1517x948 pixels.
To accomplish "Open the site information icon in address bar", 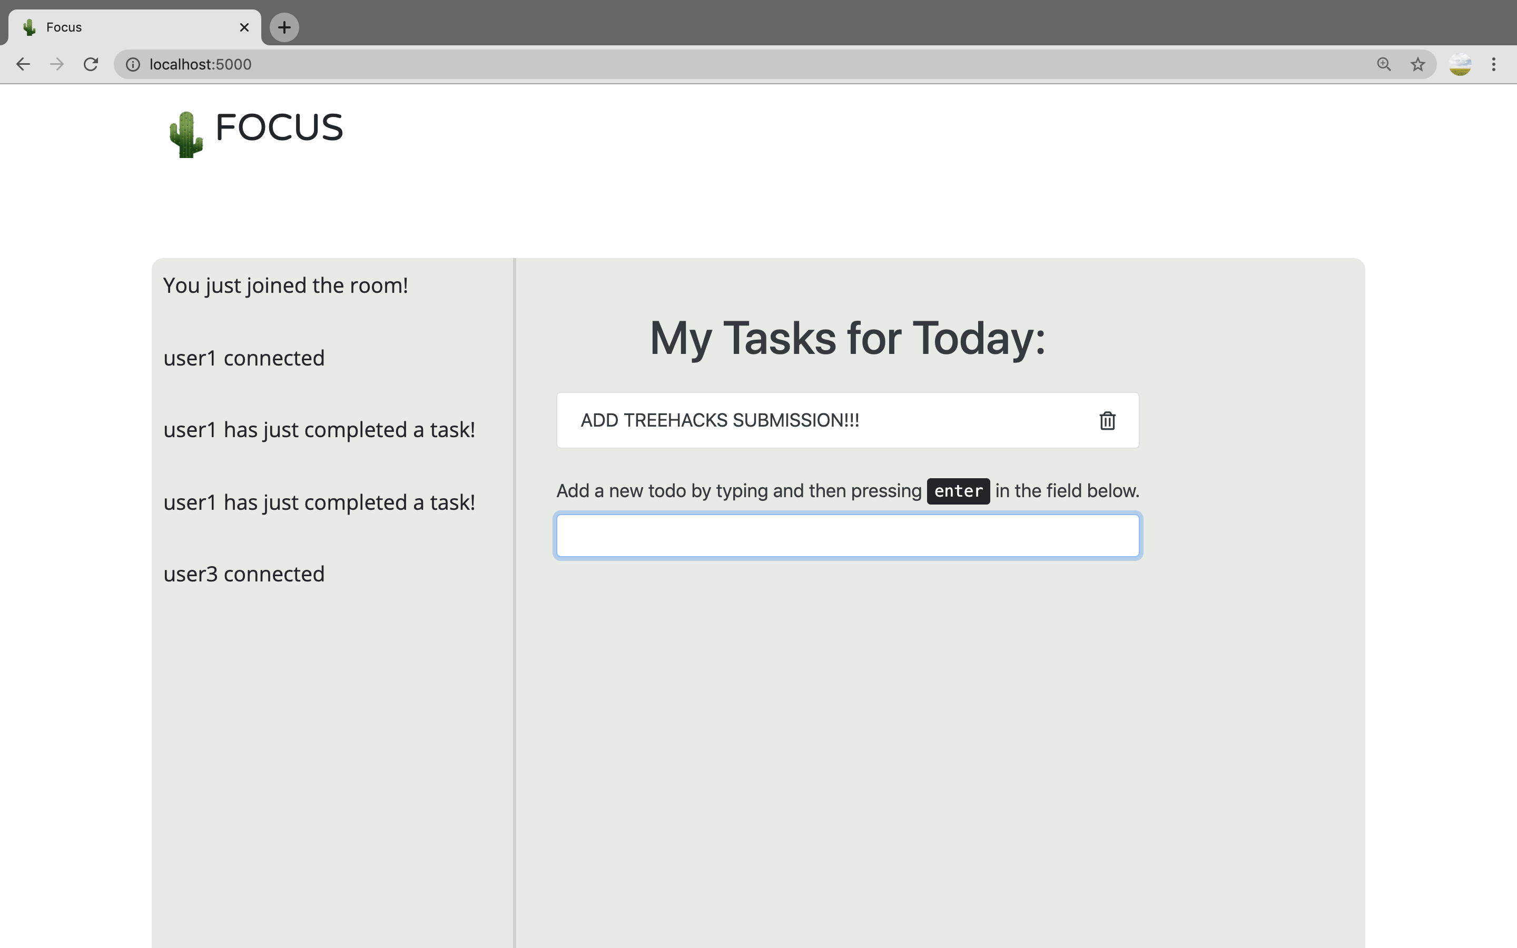I will coord(133,64).
